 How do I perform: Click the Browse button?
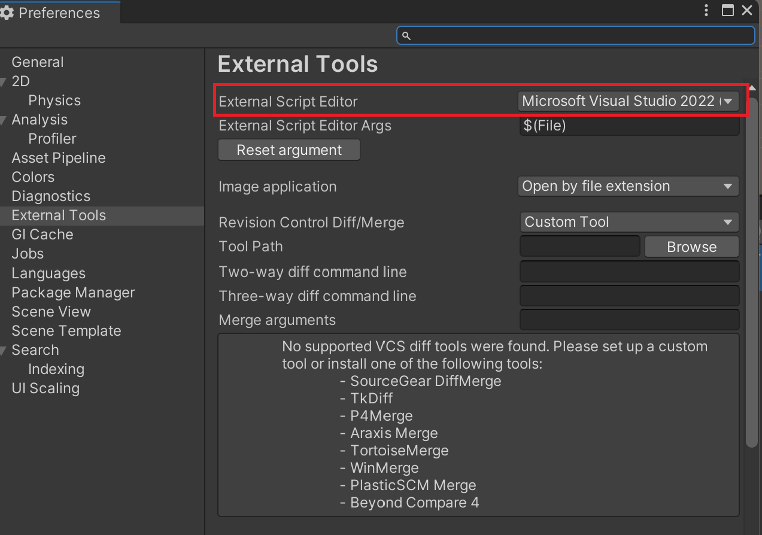click(x=692, y=247)
